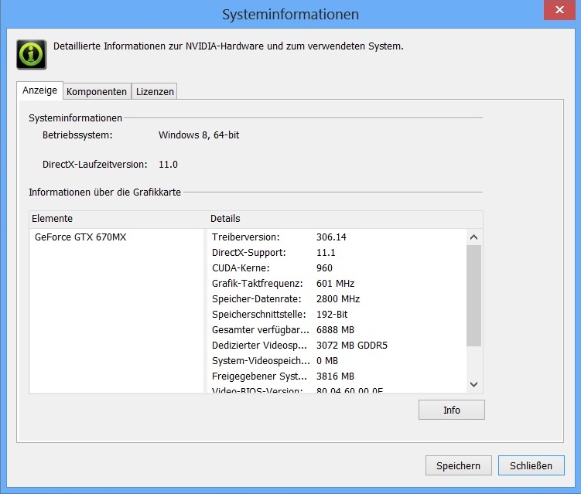Click the Schließen button
The height and width of the screenshot is (494, 581).
coord(531,465)
